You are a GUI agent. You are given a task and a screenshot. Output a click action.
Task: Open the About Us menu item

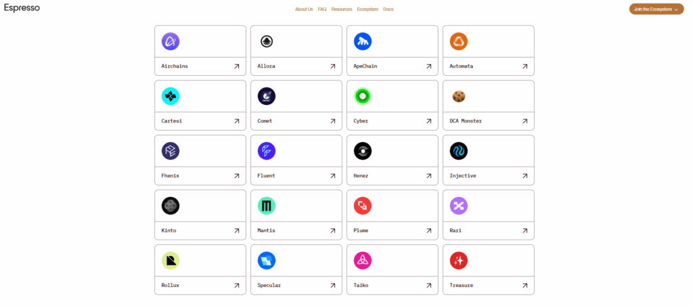tap(304, 9)
